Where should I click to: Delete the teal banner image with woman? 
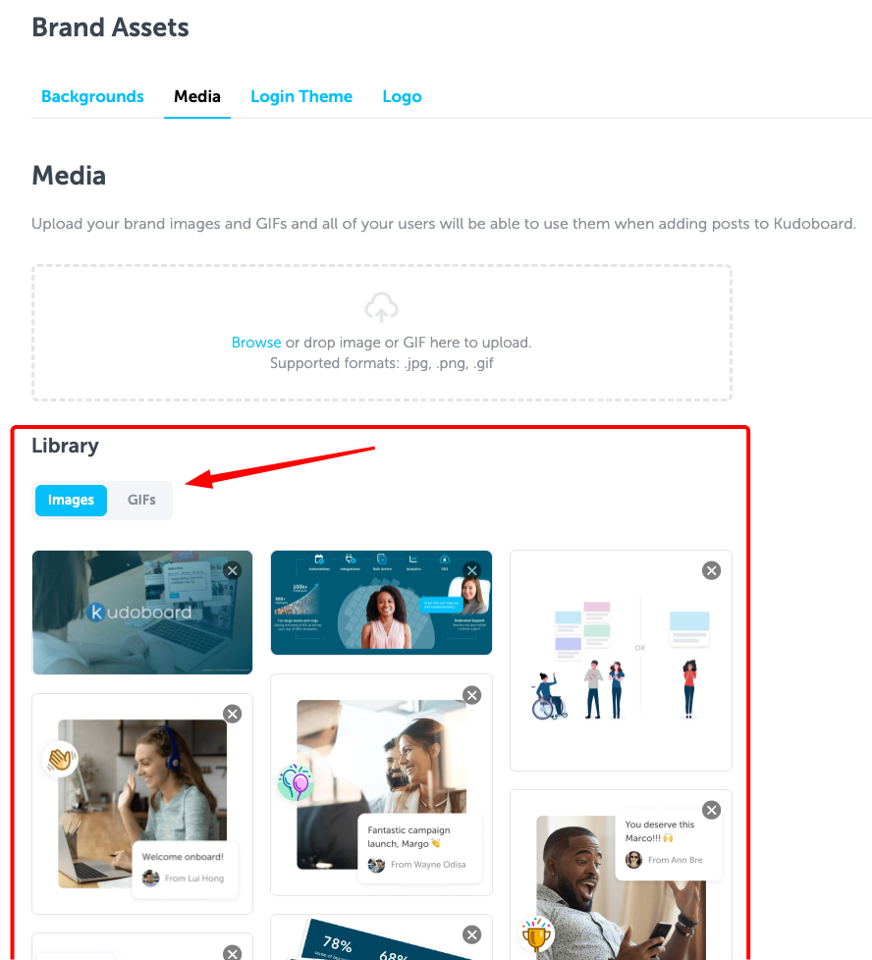click(x=471, y=570)
